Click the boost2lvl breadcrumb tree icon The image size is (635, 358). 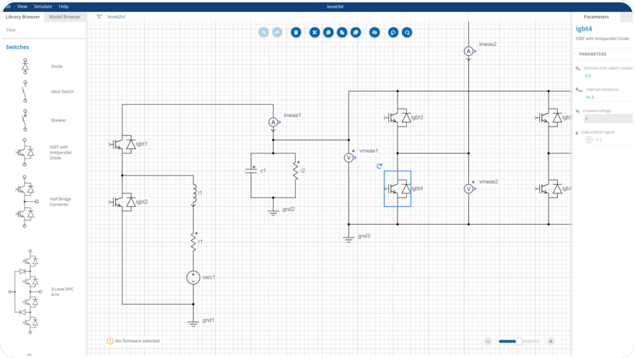click(99, 17)
